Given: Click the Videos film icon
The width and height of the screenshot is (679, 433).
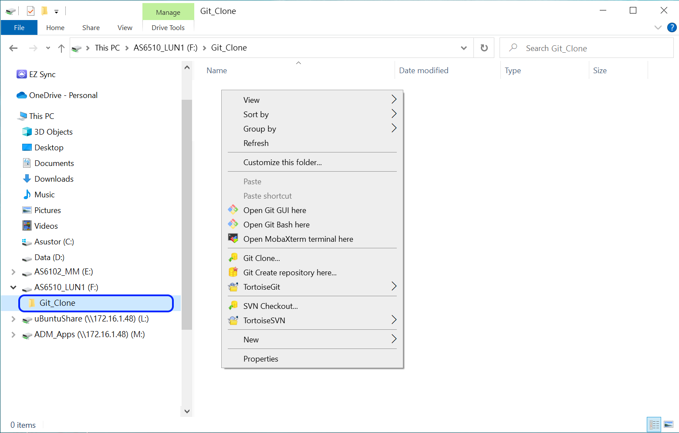Looking at the screenshot, I should (27, 226).
